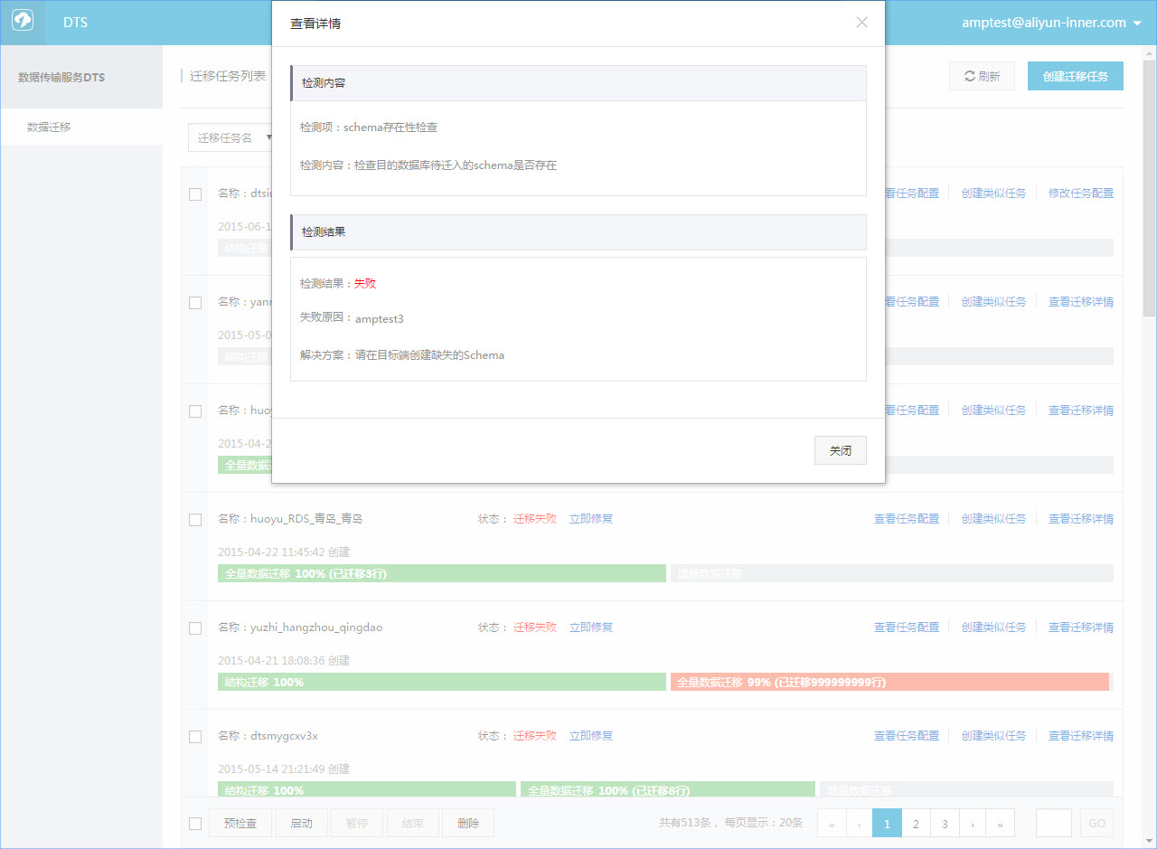The image size is (1157, 849).
Task: Click 创建类似任务 for yuzhi_hangzhou_qingdao
Action: click(x=994, y=627)
